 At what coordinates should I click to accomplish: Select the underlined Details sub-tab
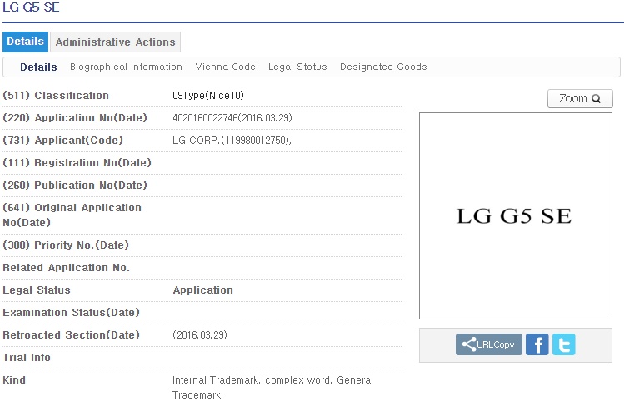pyautogui.click(x=38, y=67)
